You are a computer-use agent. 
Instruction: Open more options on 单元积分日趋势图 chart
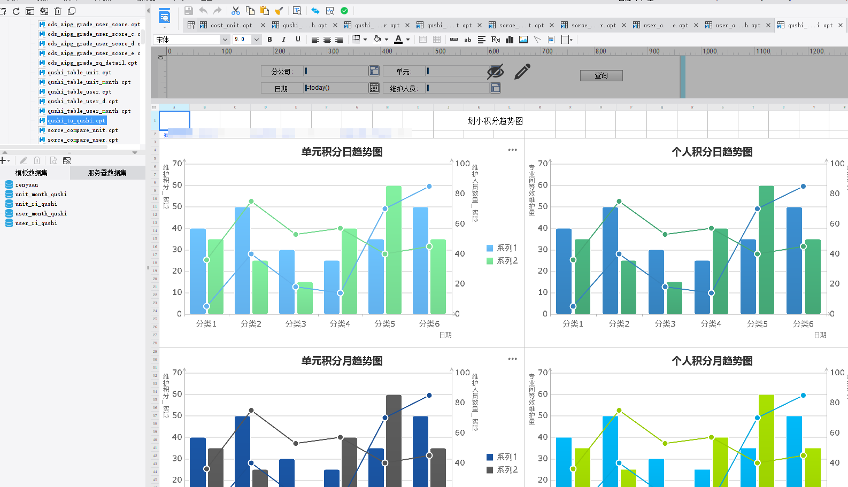click(513, 150)
